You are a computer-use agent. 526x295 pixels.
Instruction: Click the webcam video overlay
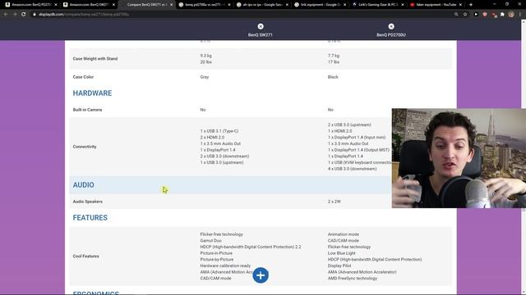pos(459,158)
